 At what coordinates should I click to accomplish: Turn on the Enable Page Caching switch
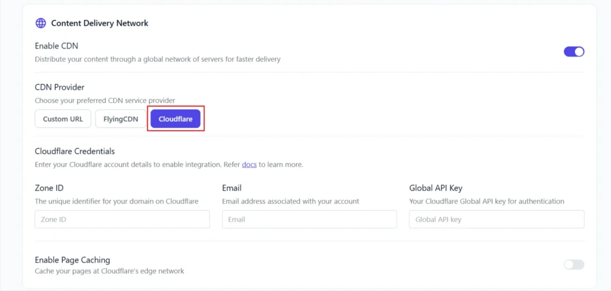click(x=574, y=264)
